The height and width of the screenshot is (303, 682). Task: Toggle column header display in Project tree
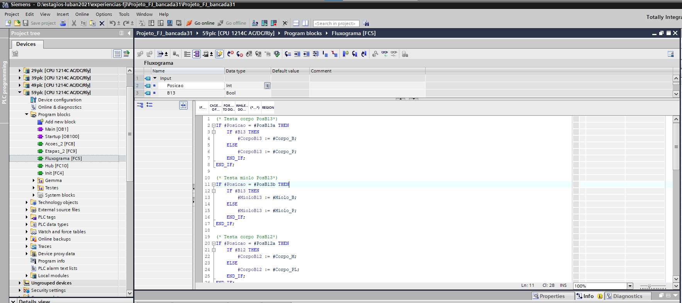(117, 54)
